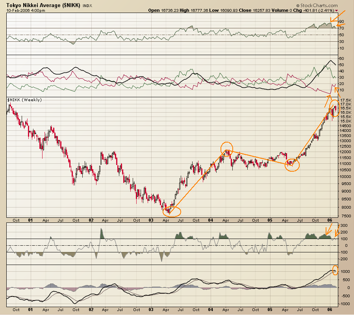Click the 10500 price axis label
The image size is (354, 315).
tap(346, 170)
